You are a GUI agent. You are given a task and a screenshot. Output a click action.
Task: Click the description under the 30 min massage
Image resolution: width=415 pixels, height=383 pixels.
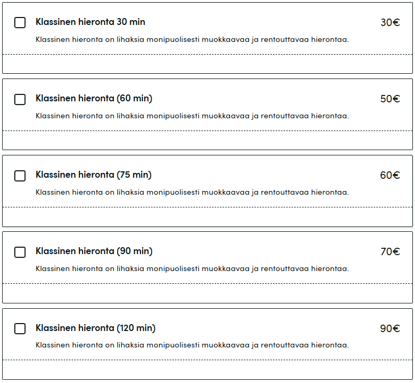tap(192, 40)
